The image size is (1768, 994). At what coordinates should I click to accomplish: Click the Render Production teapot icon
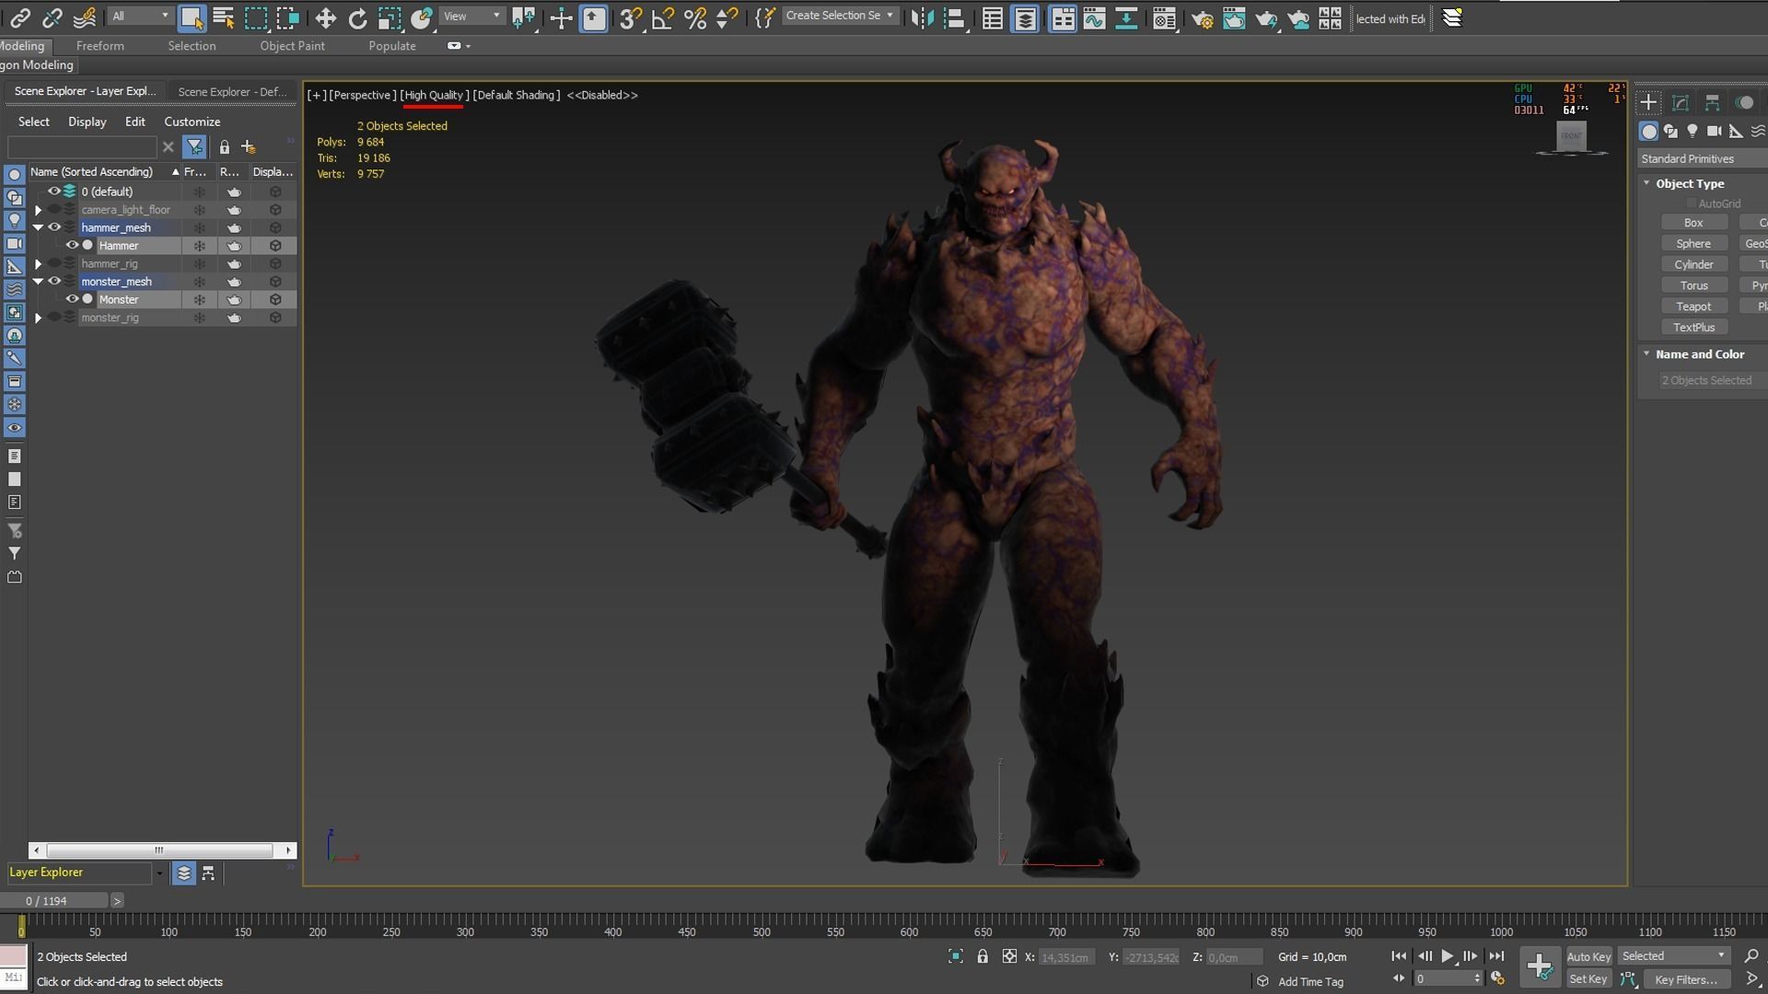1266,17
